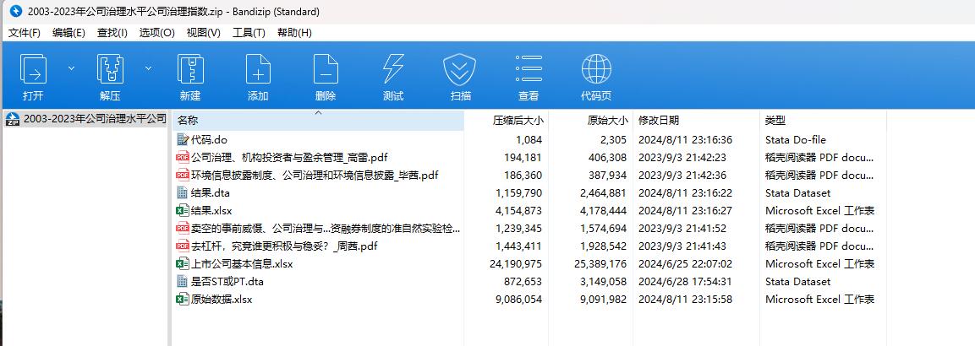The height and width of the screenshot is (346, 975).
Task: Select the file 结果.xlsx
Action: pos(212,211)
